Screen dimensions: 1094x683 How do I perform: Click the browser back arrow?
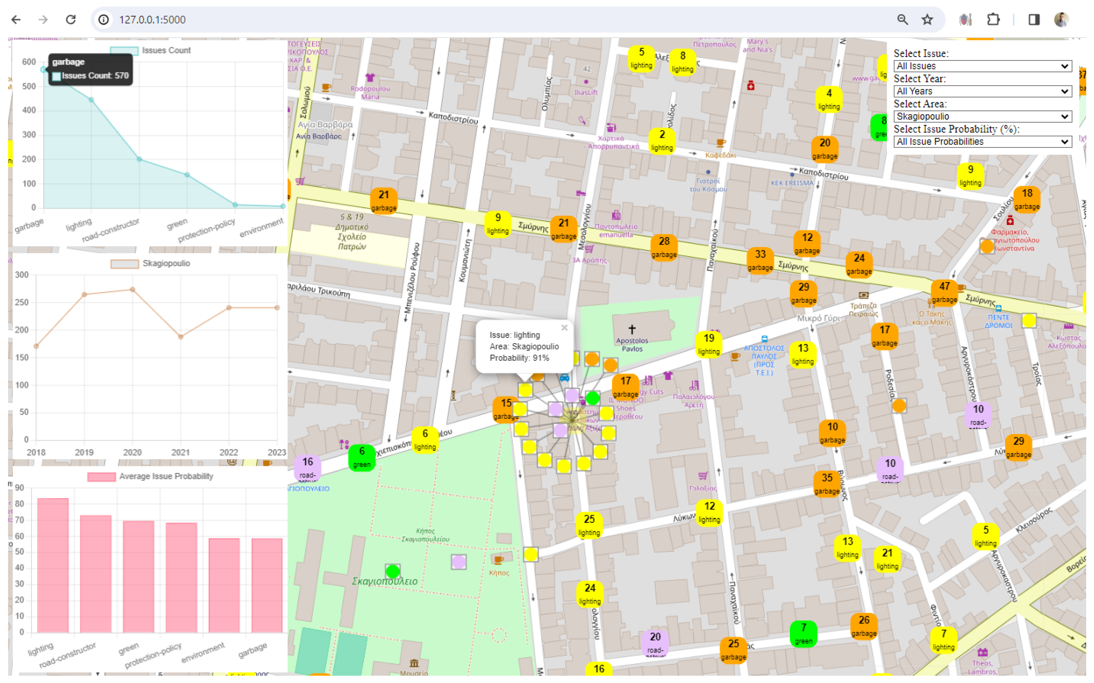click(16, 19)
